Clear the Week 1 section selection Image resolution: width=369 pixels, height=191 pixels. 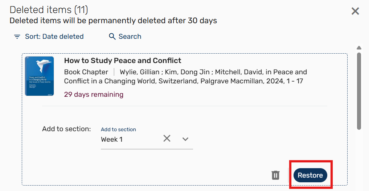167,138
